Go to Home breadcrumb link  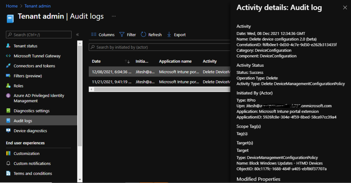(x=12, y=6)
